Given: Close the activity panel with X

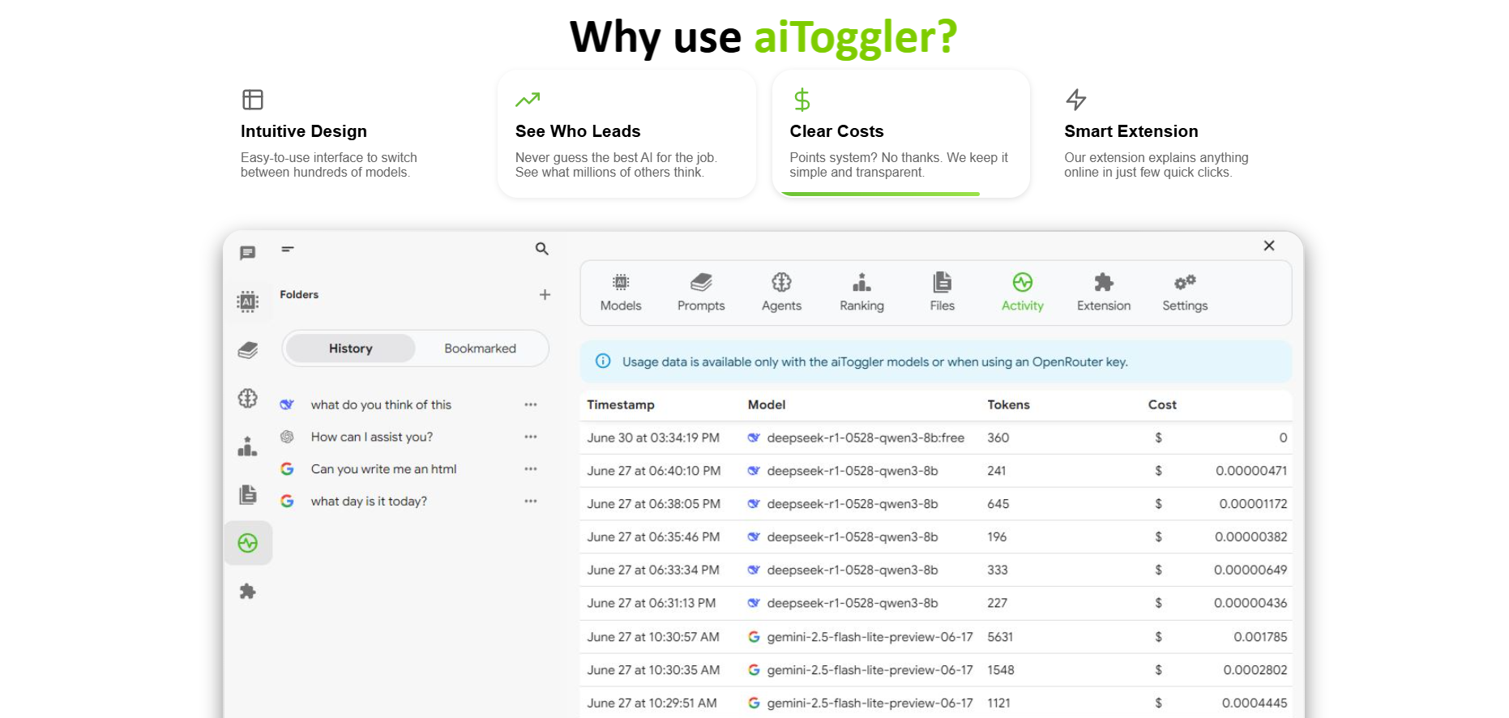Looking at the screenshot, I should pyautogui.click(x=1269, y=246).
